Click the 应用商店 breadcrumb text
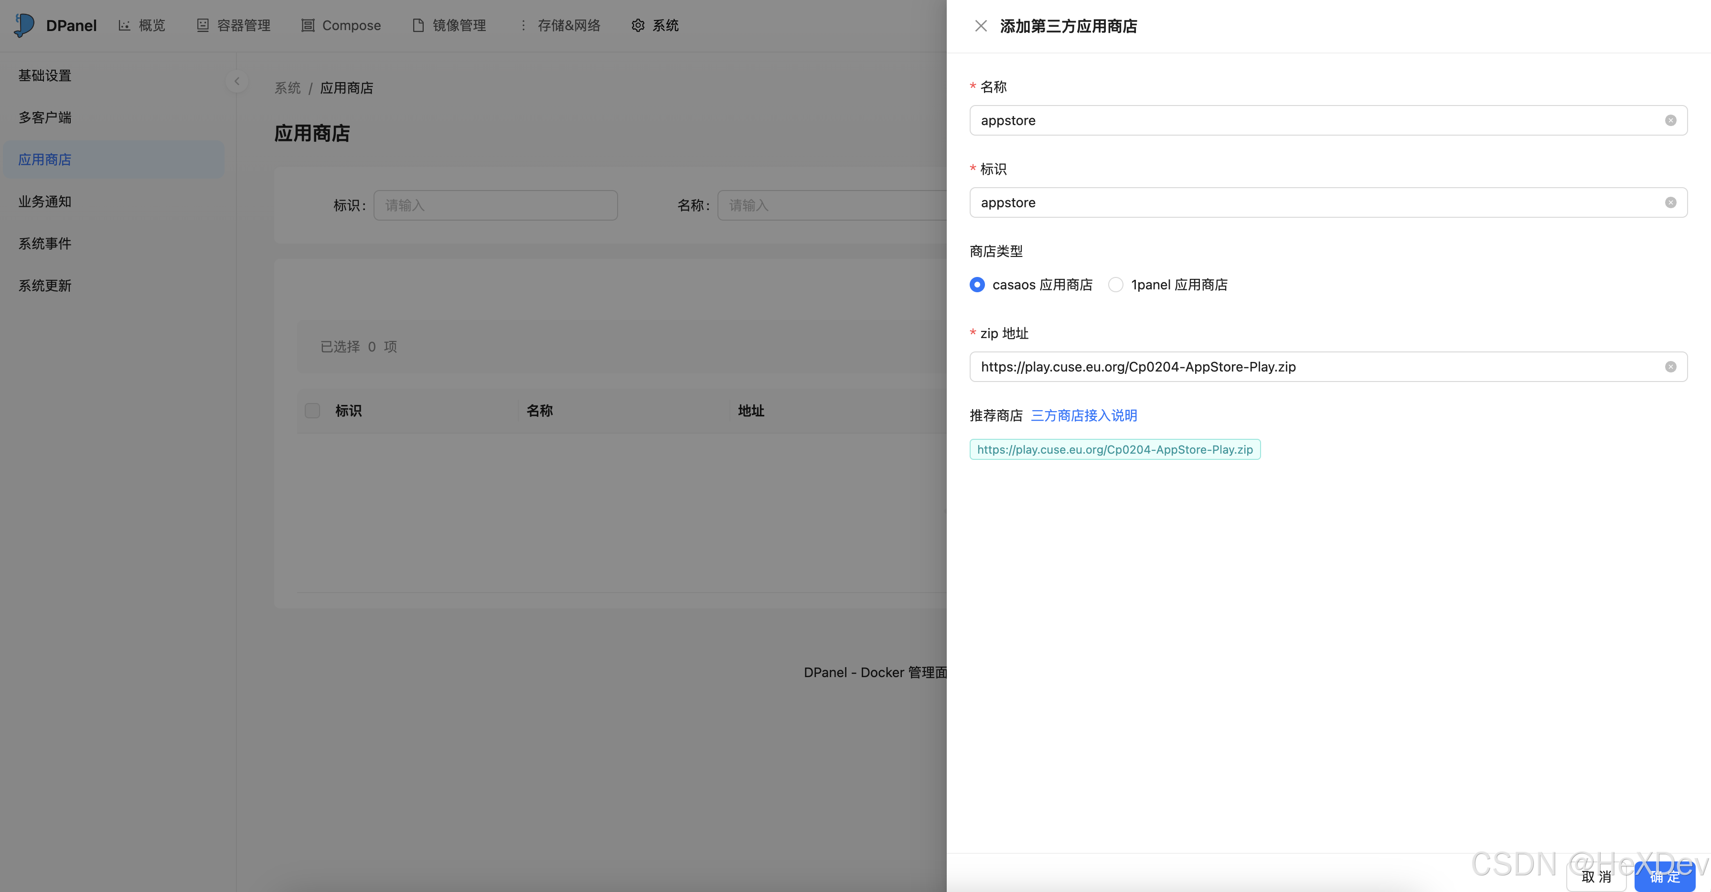 347,88
